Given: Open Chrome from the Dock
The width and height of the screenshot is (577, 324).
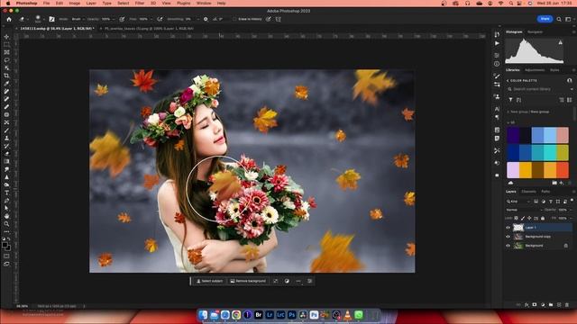Looking at the screenshot, I should coord(236,315).
